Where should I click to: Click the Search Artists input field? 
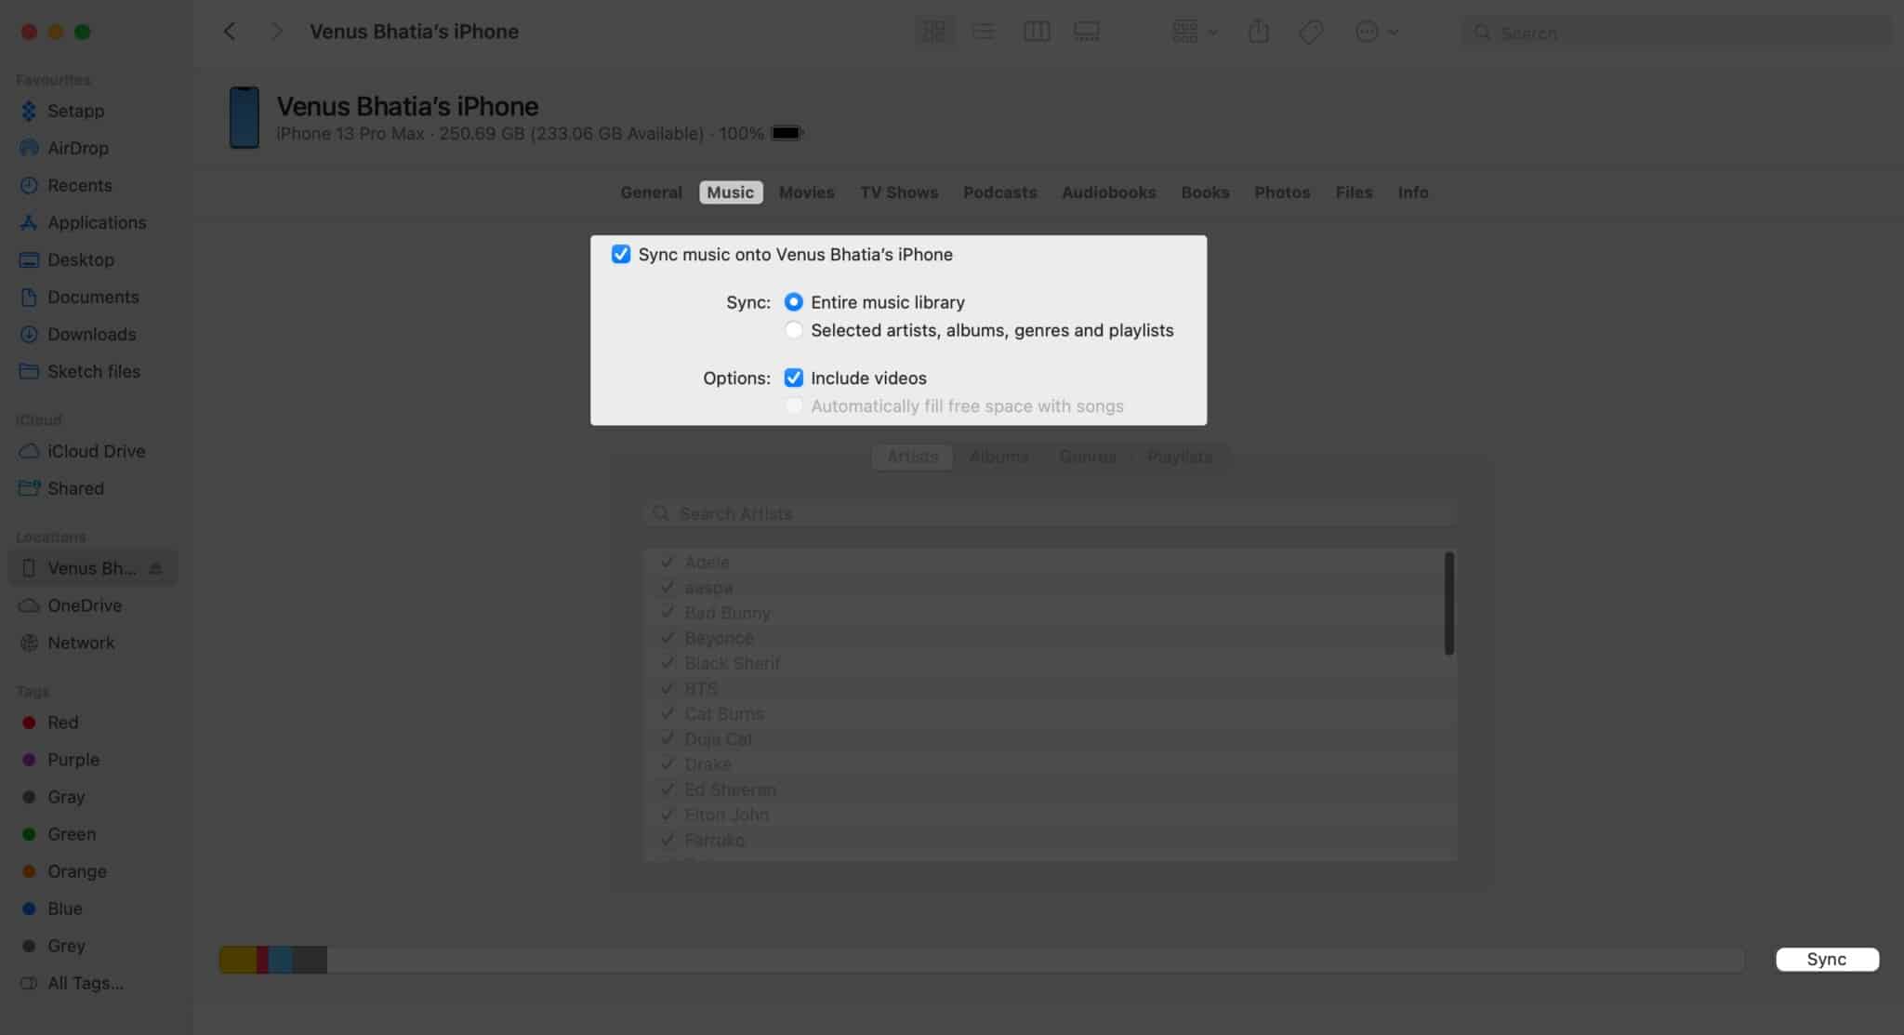pyautogui.click(x=1048, y=512)
